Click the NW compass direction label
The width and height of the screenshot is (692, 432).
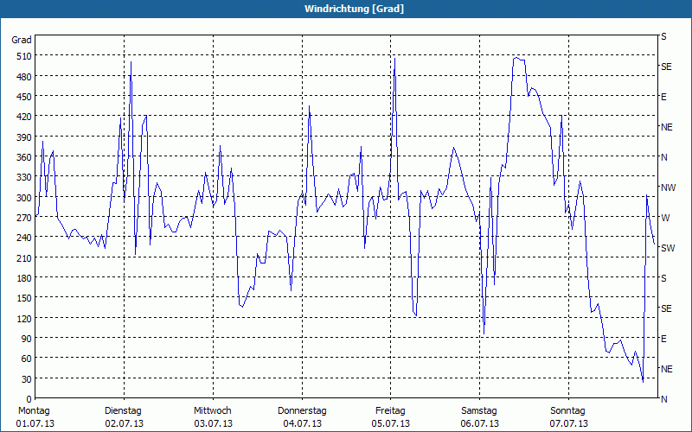(668, 187)
